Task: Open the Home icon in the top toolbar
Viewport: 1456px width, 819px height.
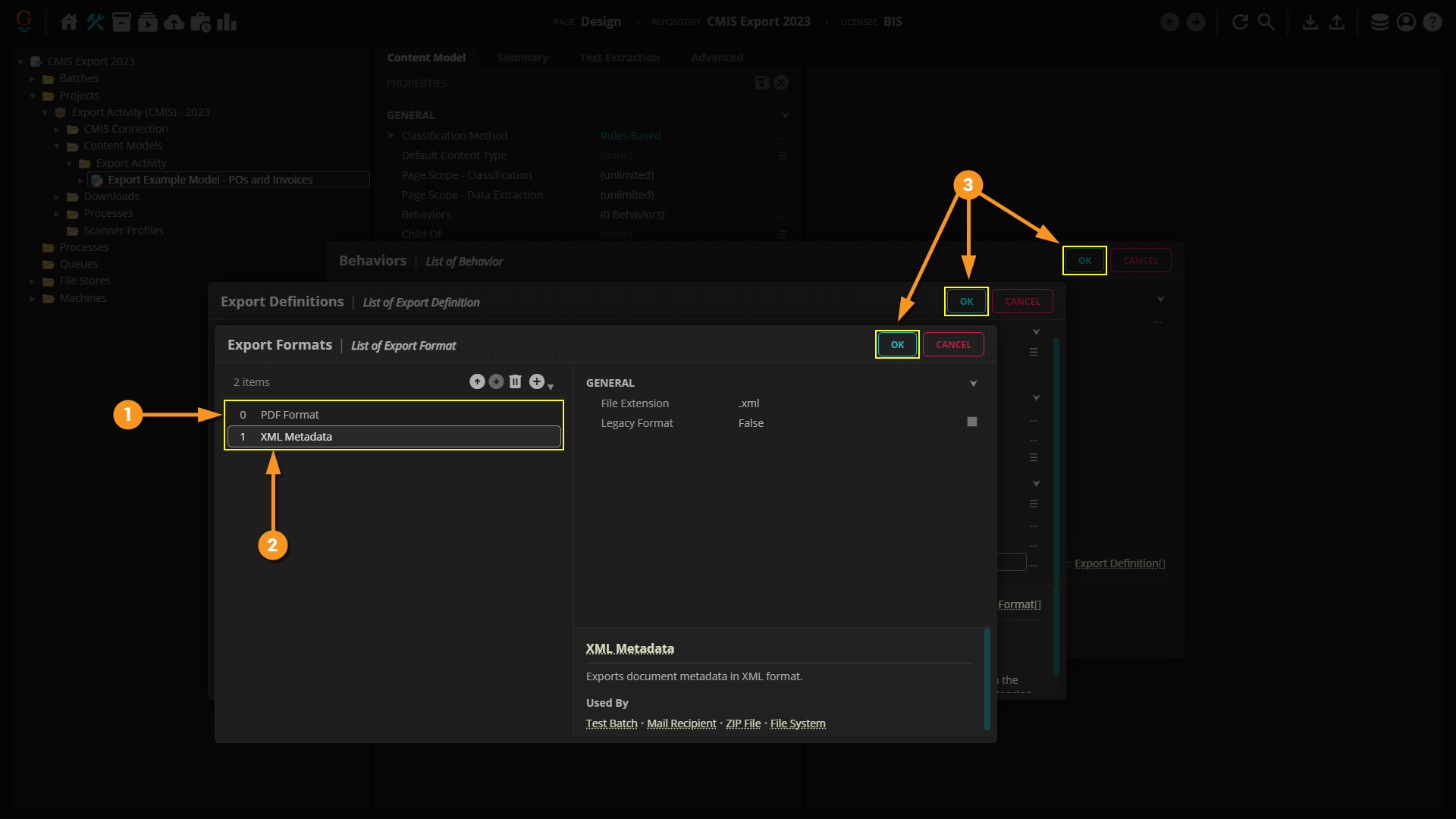Action: coord(69,22)
